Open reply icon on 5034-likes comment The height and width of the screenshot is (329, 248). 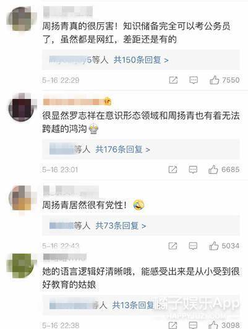[x=193, y=246]
